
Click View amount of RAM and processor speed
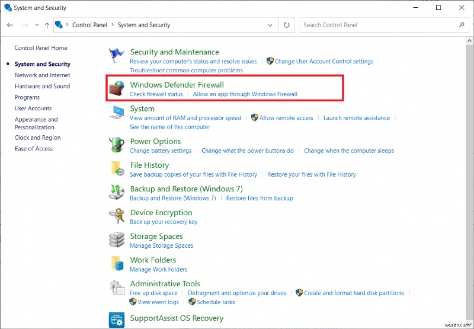point(185,118)
